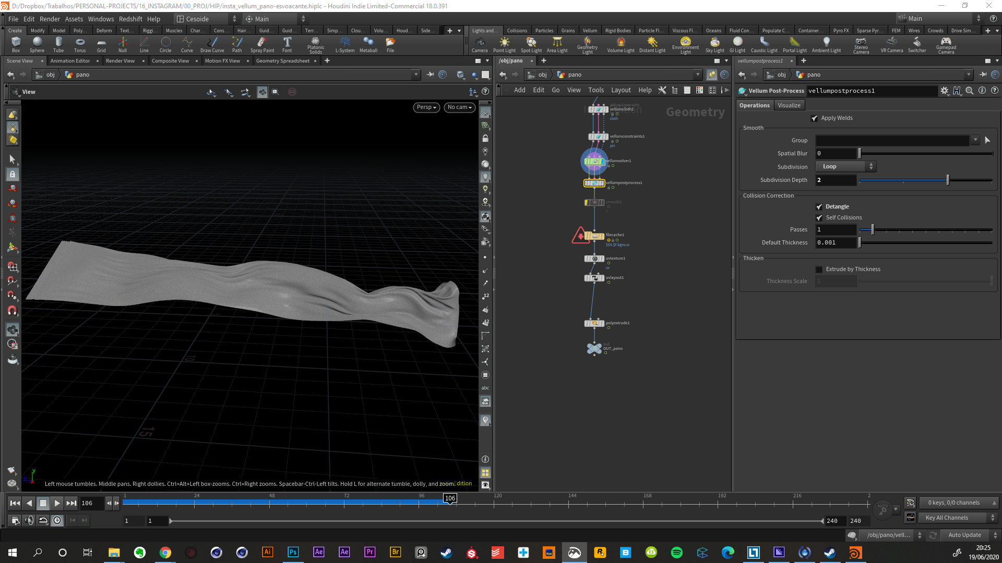Click the Subdivision Depth slider handle
The height and width of the screenshot is (563, 1002).
(x=948, y=180)
